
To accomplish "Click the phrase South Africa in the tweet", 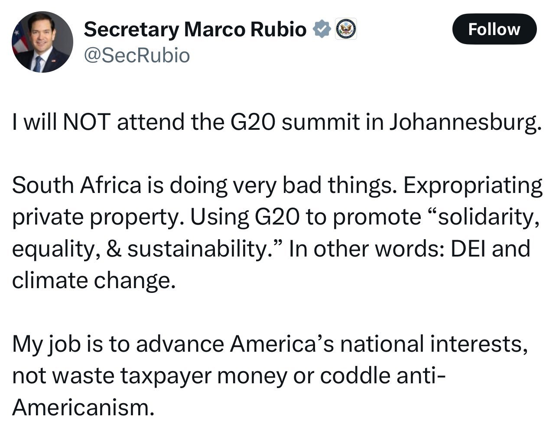I will point(77,186).
